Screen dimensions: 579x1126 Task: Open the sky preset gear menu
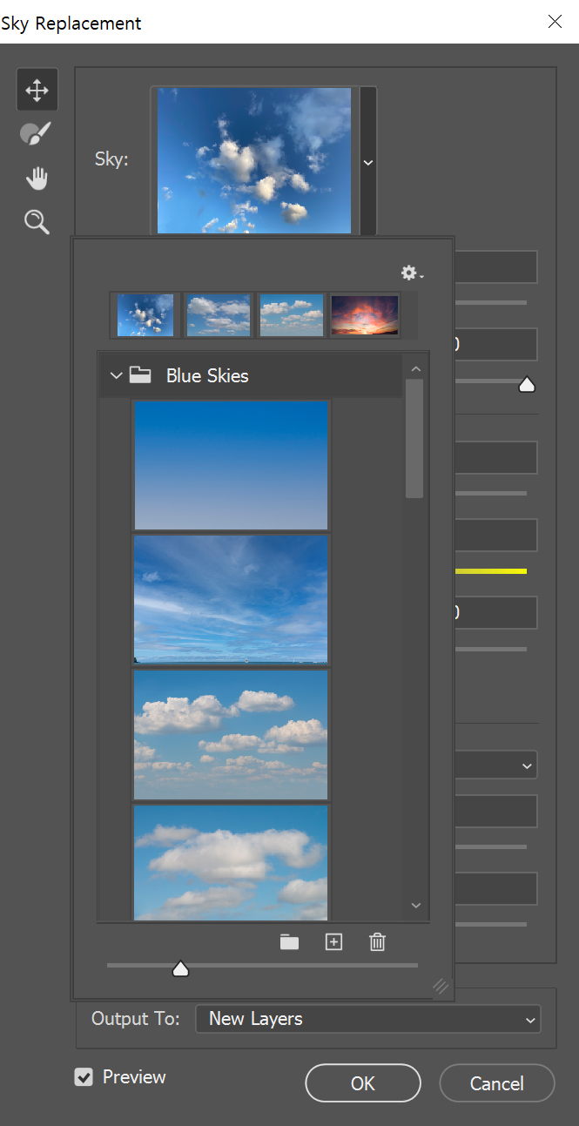point(412,273)
